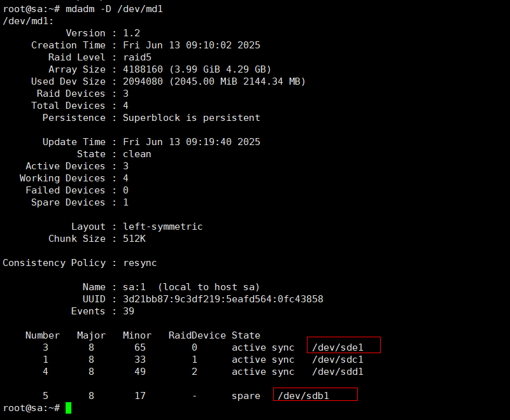Click the 'Consistency Policy' label
The image size is (510, 420).
point(54,263)
